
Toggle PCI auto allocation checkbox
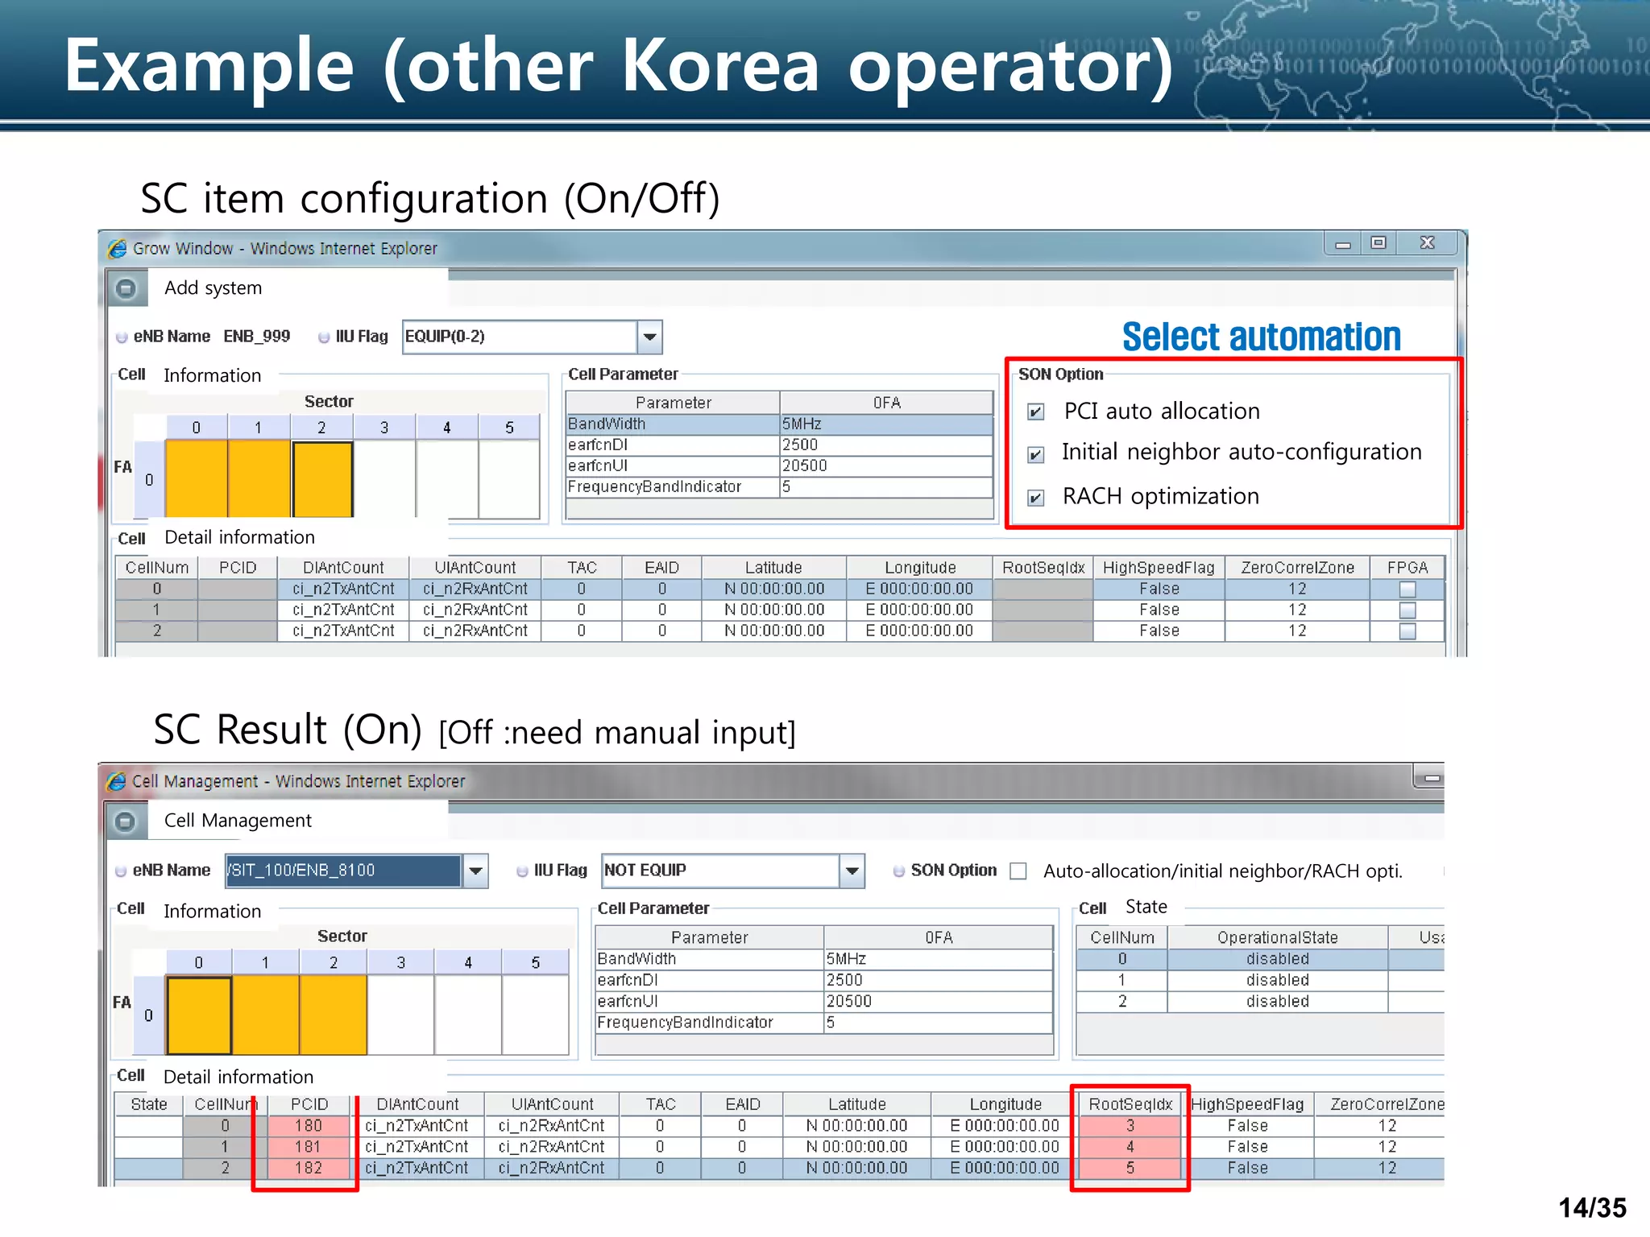(1036, 412)
